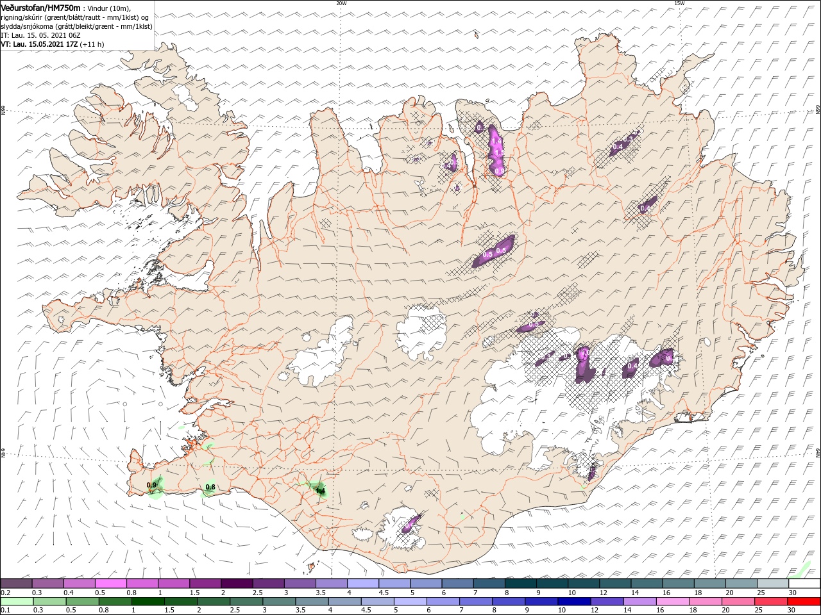Click the palest green 0.1–0.3 rain swatch

pos(17,602)
